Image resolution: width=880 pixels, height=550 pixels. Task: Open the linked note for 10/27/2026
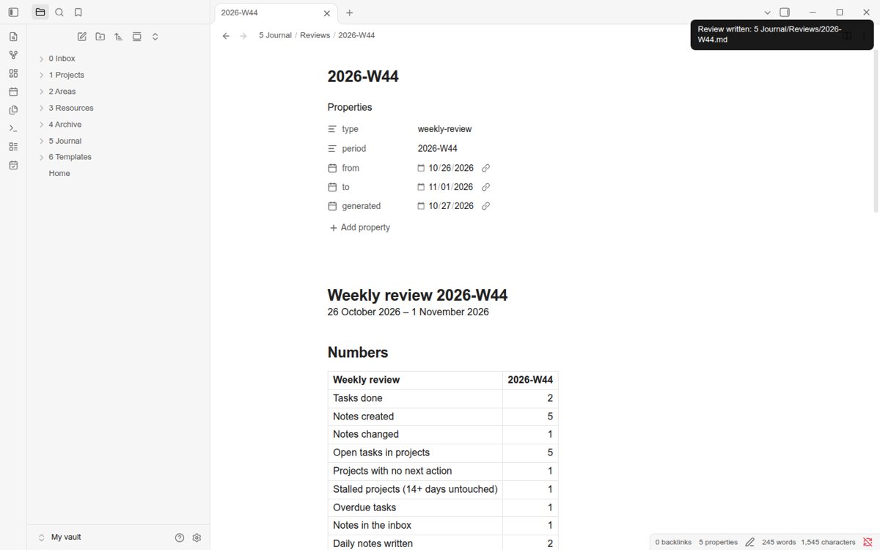485,206
